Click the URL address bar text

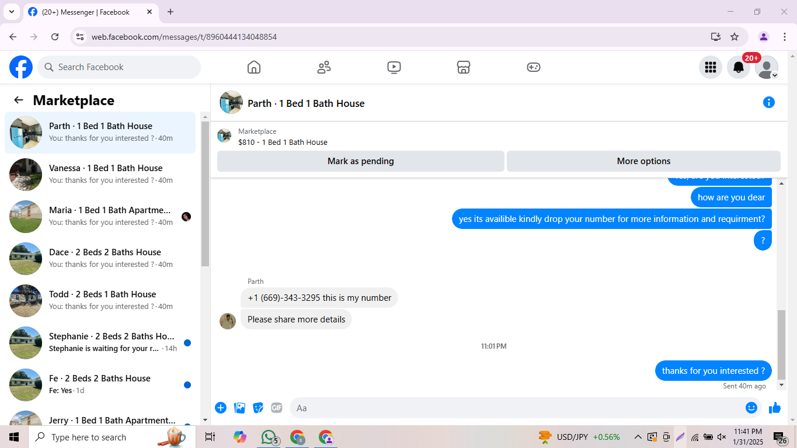184,37
